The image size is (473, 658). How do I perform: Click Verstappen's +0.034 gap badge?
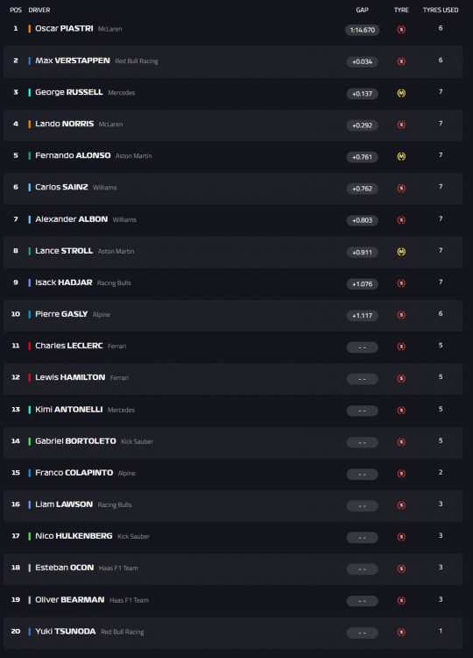363,61
